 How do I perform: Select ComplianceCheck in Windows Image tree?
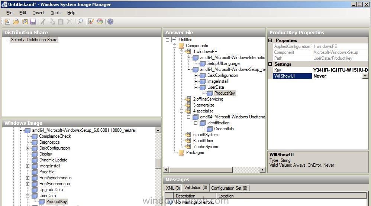[55, 136]
